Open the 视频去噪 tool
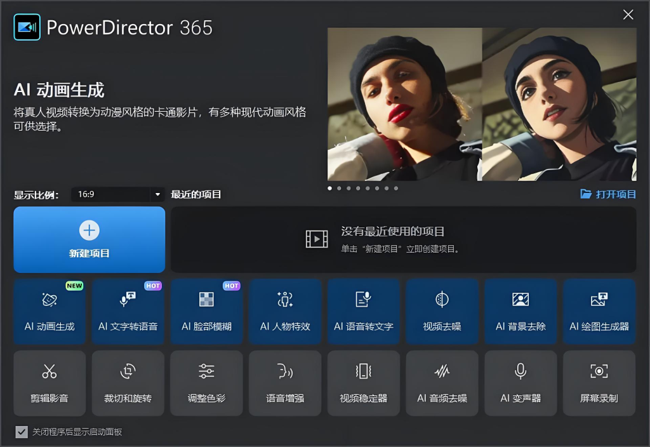Viewport: 650px width, 447px height. (x=442, y=312)
